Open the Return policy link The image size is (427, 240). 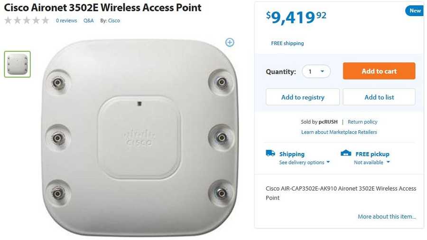point(362,122)
